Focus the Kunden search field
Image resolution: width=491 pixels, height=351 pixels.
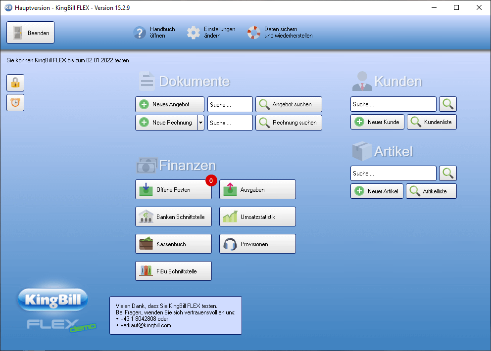[x=393, y=104]
